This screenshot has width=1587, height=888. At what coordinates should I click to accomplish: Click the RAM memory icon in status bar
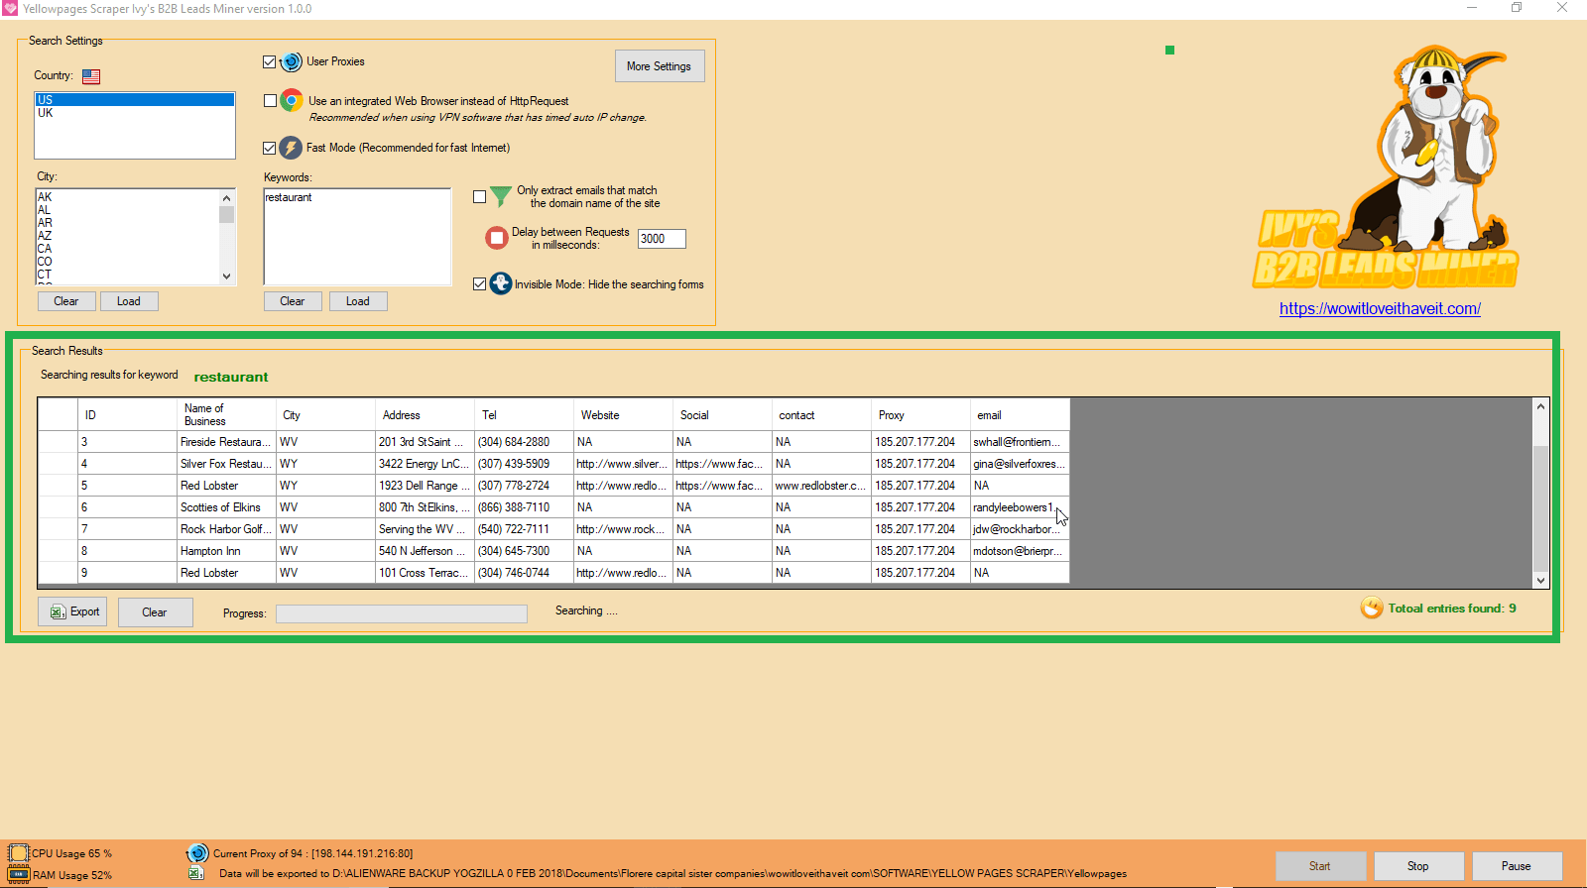(19, 875)
